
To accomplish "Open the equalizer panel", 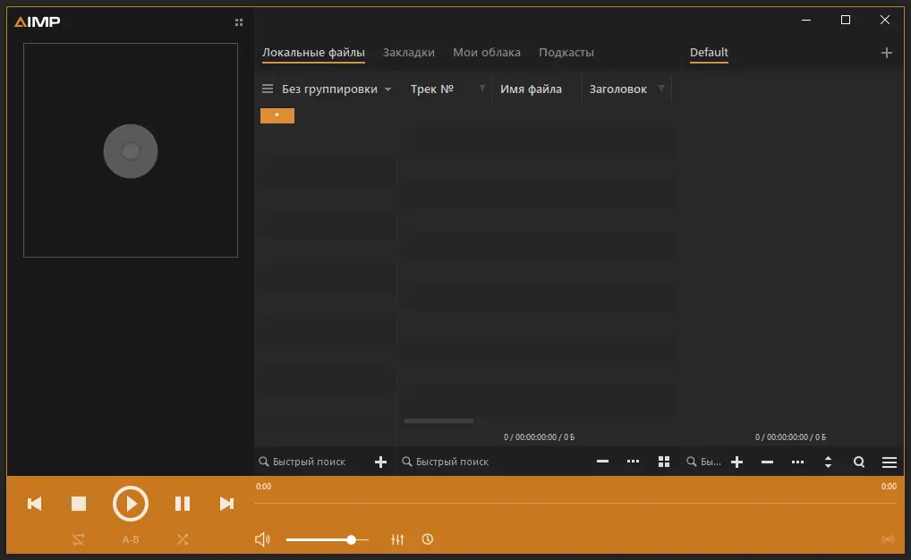I will 398,539.
